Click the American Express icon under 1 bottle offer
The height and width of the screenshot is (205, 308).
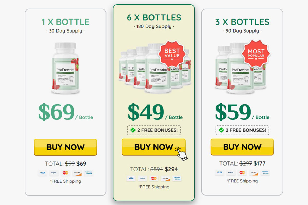point(89,173)
